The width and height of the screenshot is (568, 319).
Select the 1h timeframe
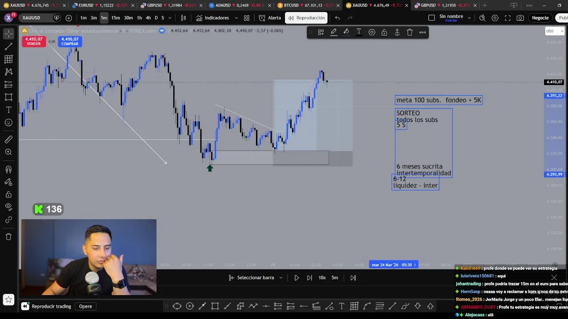[139, 18]
